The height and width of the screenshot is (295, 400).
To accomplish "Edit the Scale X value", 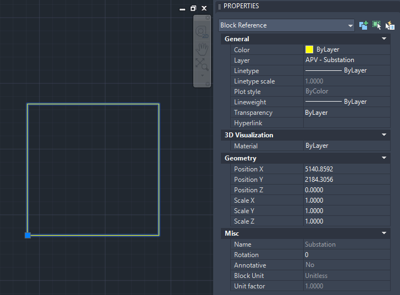I will click(x=347, y=201).
